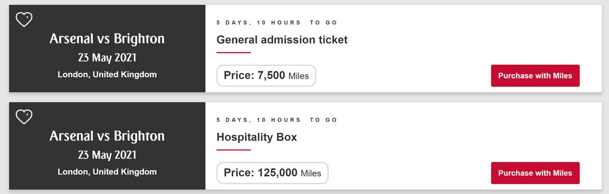Purchase the 7,500 Miles ticket with Miles

535,76
